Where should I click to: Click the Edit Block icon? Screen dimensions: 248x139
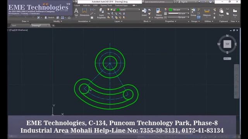click(150, 14)
